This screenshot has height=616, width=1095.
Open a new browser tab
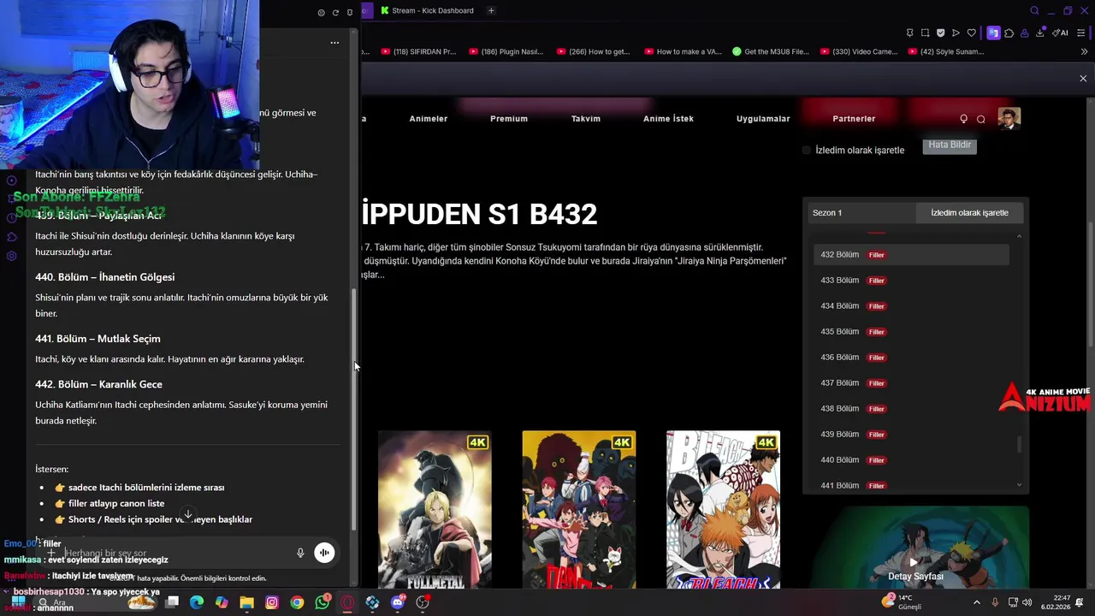coord(491,10)
